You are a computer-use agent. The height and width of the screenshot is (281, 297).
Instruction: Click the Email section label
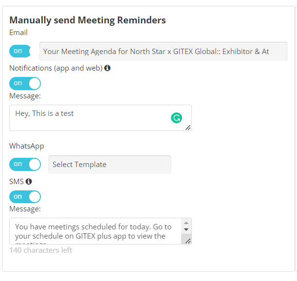19,33
